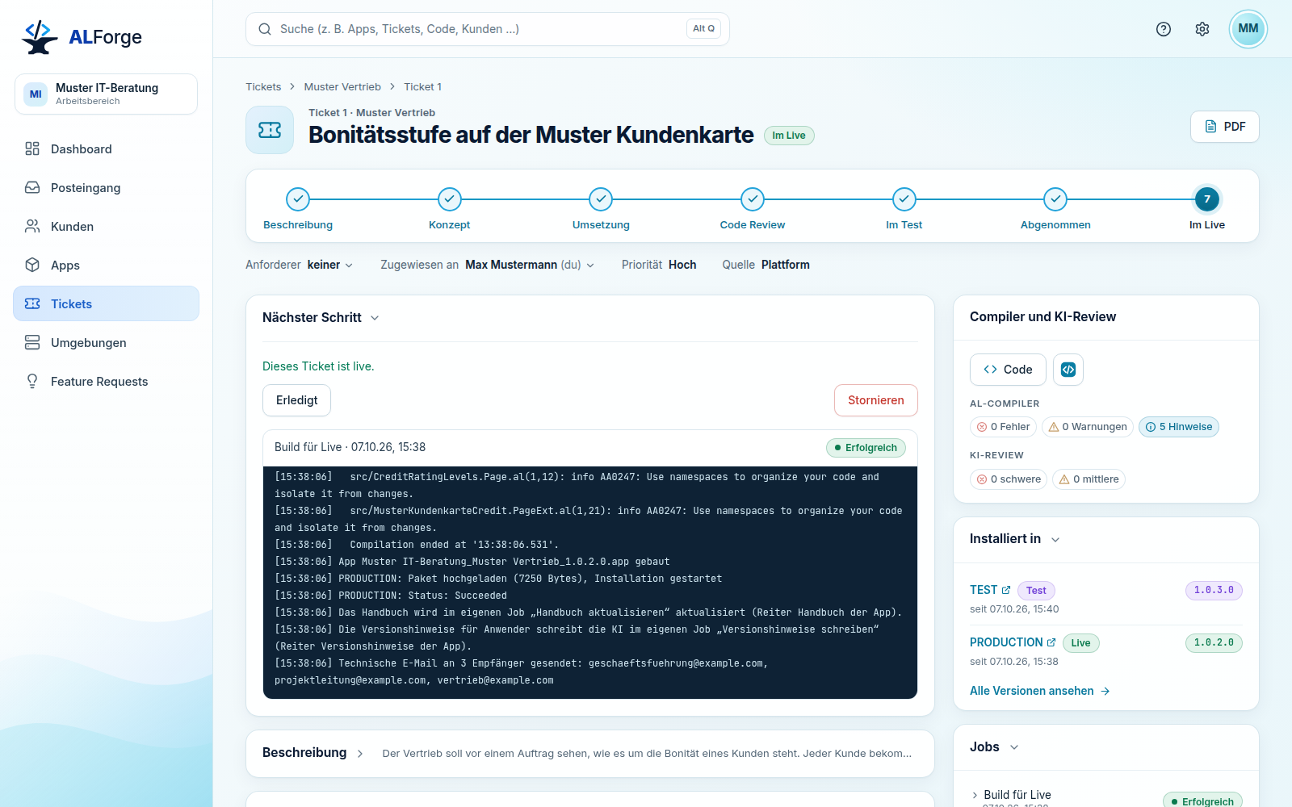Click the Beschreibung step checkmark circle
Viewport: 1292px width, 807px height.
298,199
